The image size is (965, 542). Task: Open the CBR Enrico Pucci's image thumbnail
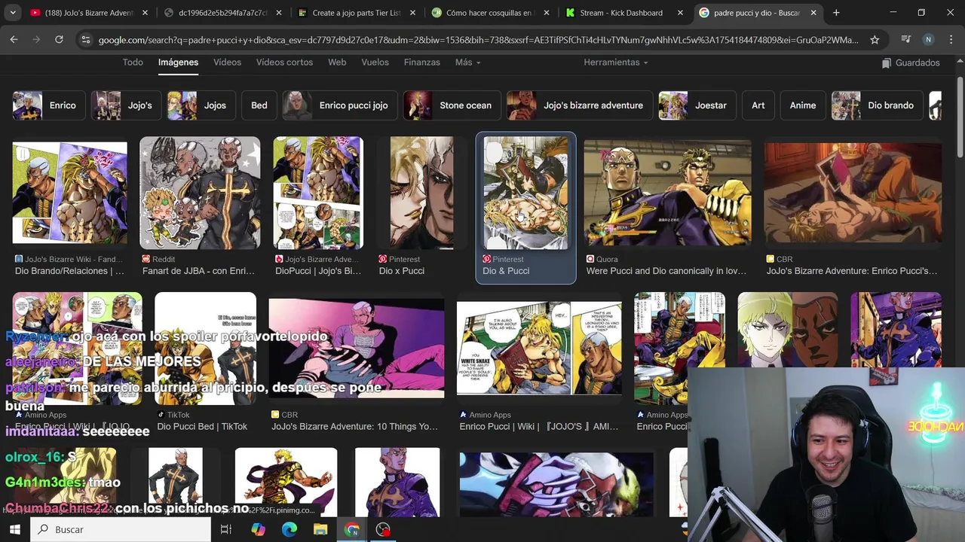[853, 193]
